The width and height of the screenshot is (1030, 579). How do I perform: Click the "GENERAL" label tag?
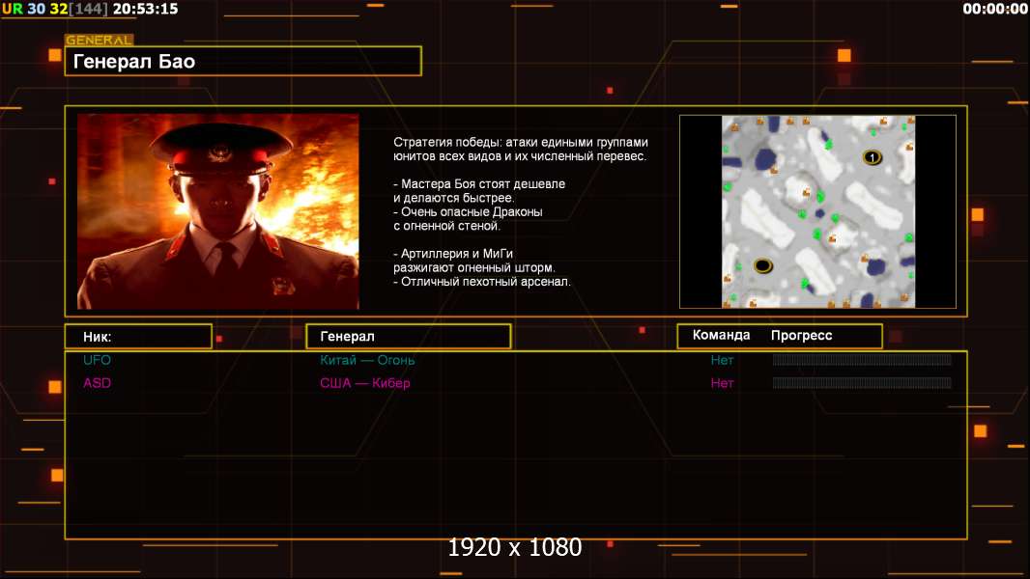pyautogui.click(x=100, y=40)
